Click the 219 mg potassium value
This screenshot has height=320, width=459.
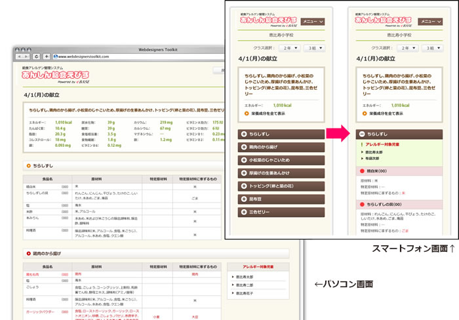click(x=166, y=123)
